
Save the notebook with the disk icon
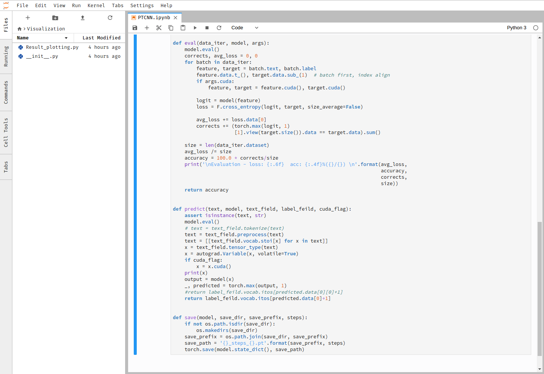135,28
